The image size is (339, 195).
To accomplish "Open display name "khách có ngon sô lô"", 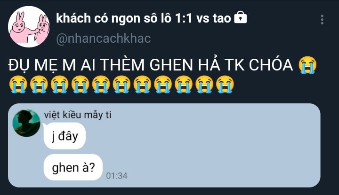I will (113, 18).
